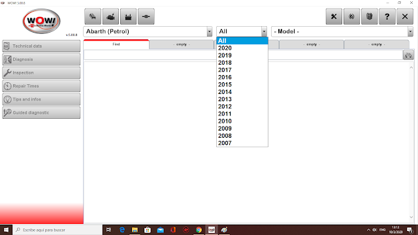Open the Repair Times section

pos(41,86)
